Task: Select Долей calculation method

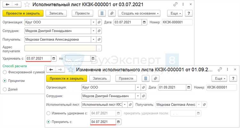Action: (5, 89)
